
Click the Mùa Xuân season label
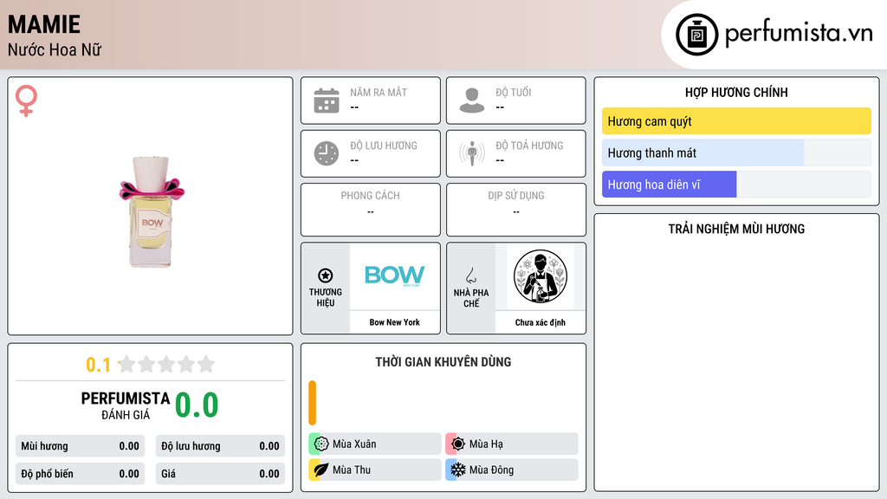pyautogui.click(x=354, y=444)
